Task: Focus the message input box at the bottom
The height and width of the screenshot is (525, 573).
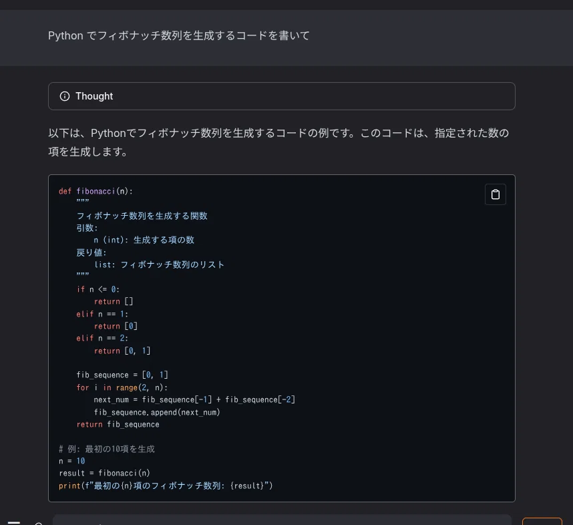Action: click(x=282, y=520)
